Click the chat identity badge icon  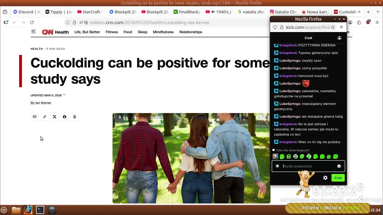[277, 166]
